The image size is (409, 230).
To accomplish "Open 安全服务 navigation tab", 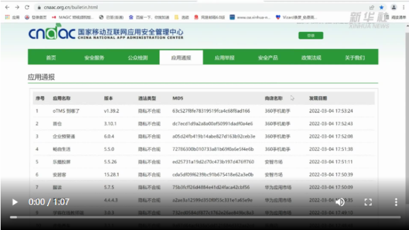I will [94, 58].
